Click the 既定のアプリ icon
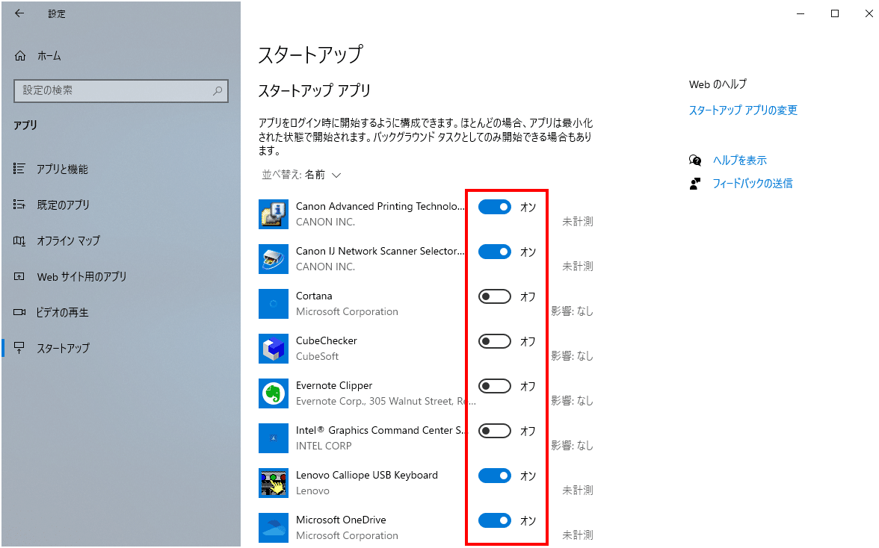The height and width of the screenshot is (548, 879). click(x=19, y=205)
